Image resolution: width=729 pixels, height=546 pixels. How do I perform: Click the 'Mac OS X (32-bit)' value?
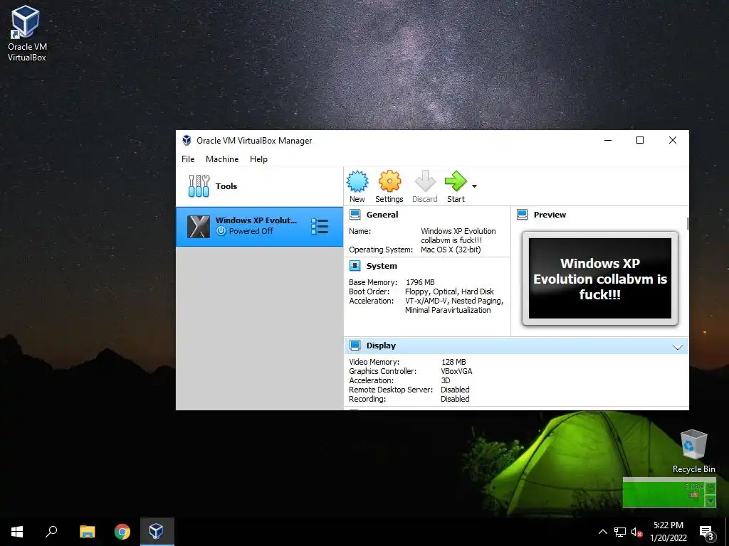click(x=451, y=250)
